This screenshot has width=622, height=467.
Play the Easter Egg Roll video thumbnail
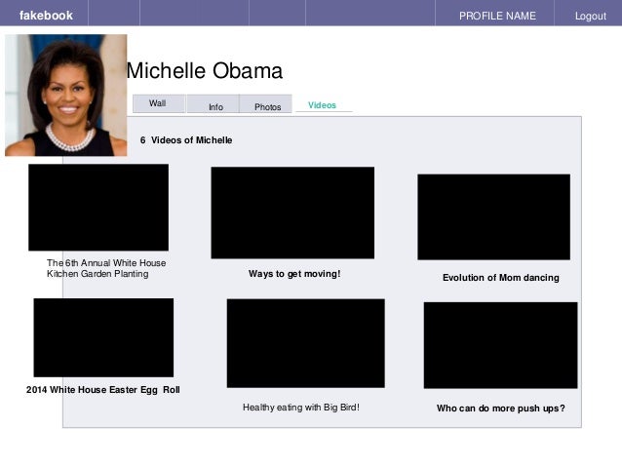pos(103,337)
